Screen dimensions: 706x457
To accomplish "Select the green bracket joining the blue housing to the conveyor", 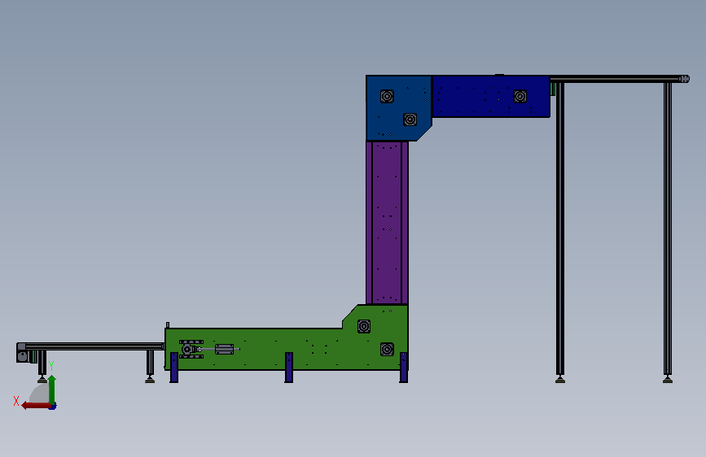I will tap(552, 89).
